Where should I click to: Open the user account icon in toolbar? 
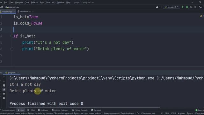click(x=158, y=7)
